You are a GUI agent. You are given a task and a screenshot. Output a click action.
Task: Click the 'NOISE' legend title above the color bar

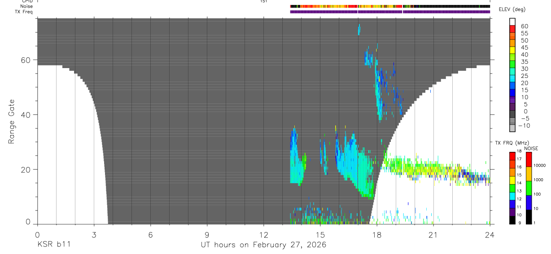(x=530, y=149)
